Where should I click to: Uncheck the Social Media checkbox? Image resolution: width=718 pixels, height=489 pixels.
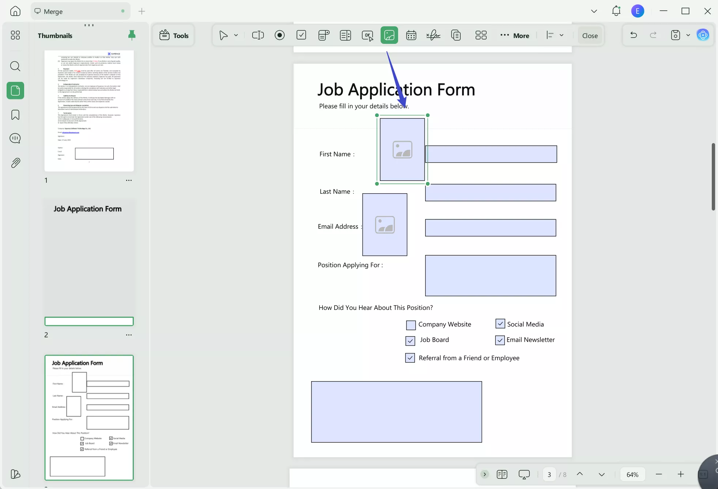coord(500,324)
